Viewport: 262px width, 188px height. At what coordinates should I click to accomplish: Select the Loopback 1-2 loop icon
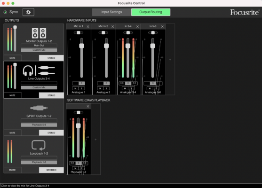click(x=39, y=145)
